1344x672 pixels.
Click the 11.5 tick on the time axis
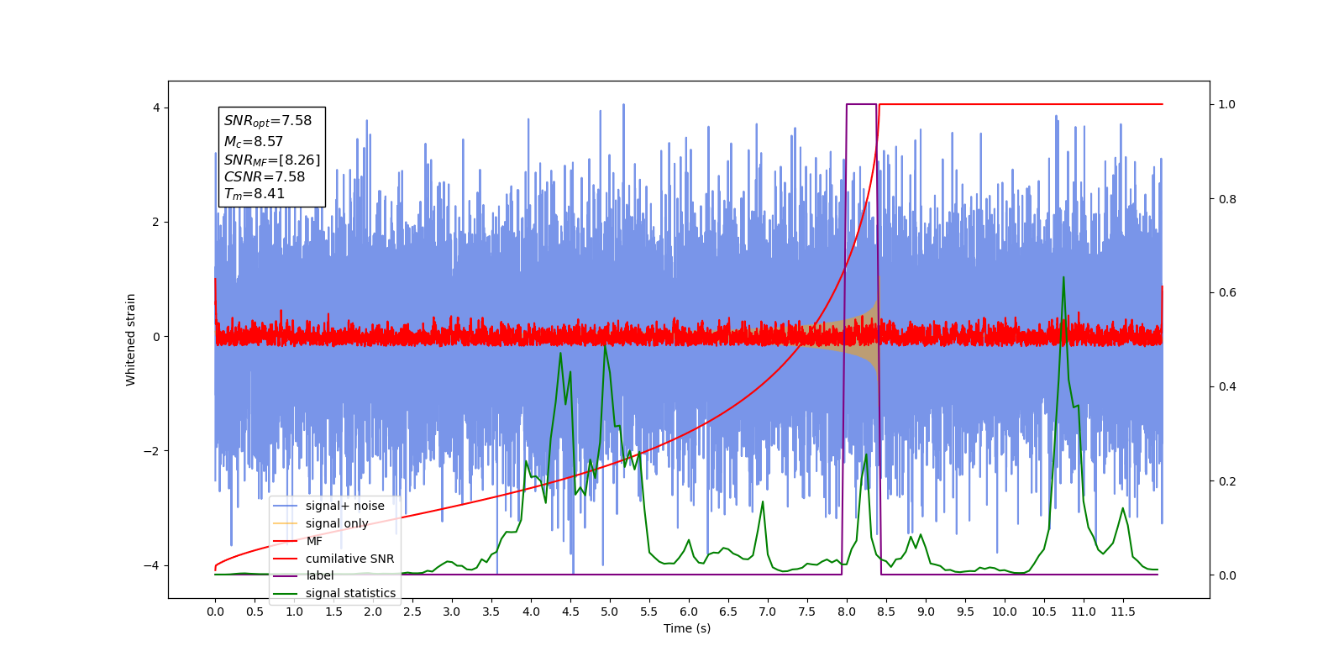pos(1123,612)
